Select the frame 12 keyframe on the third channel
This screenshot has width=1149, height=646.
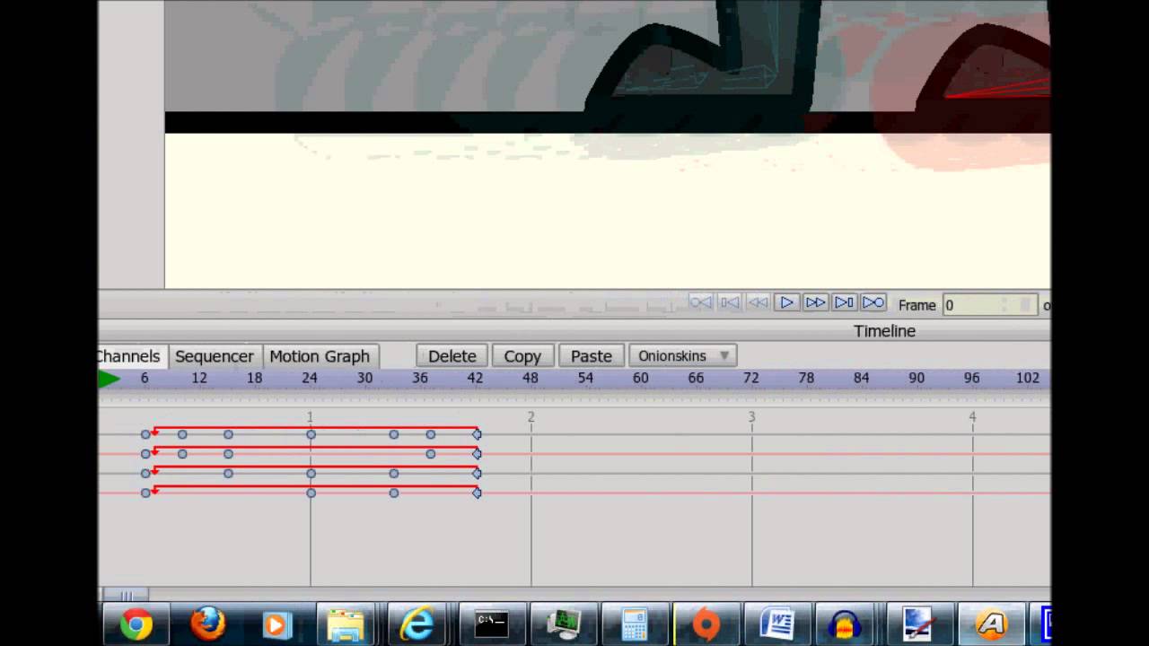click(228, 474)
